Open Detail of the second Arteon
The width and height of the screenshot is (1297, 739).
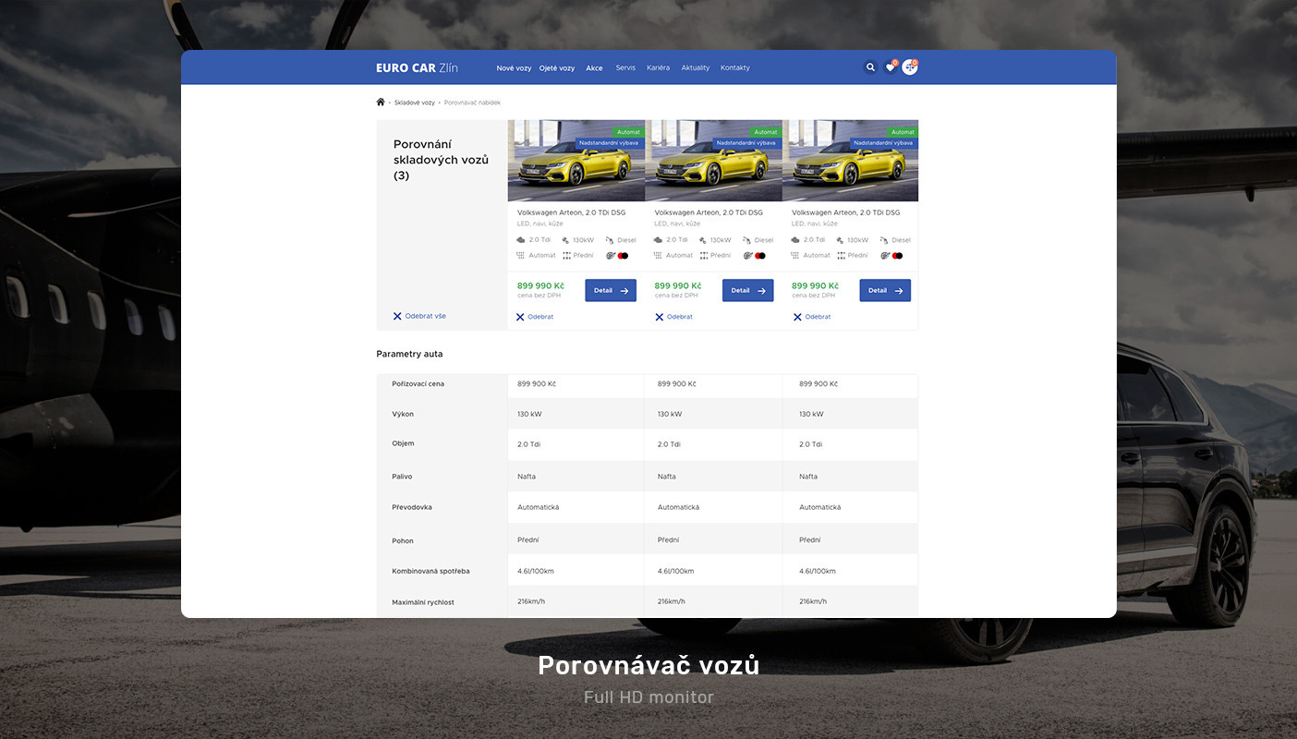[x=748, y=290]
